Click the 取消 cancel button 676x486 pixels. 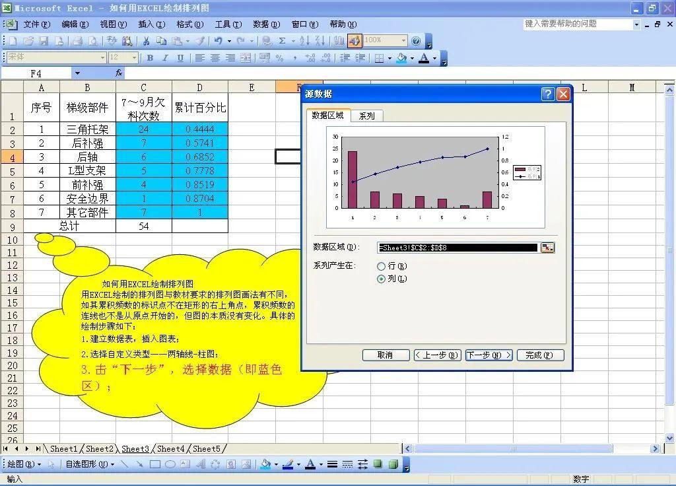[385, 355]
